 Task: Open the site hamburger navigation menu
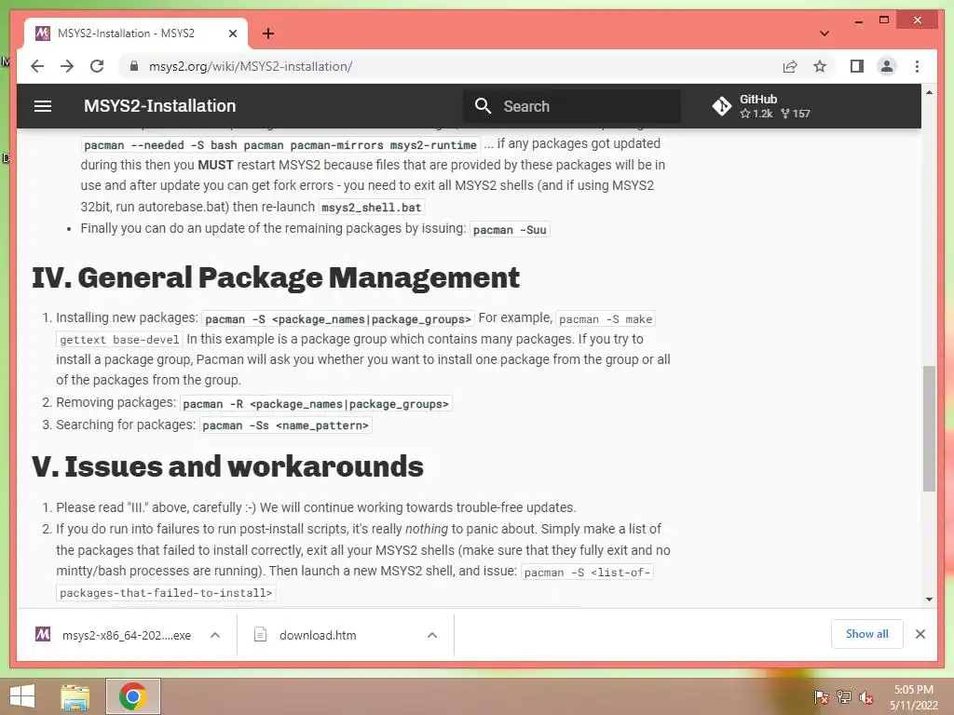(43, 106)
